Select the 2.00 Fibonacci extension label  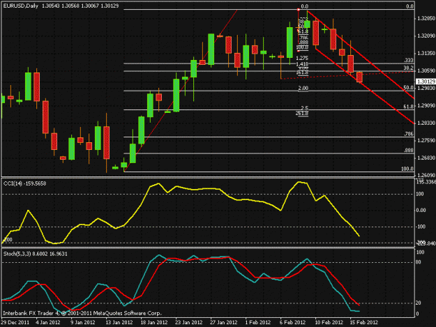point(303,88)
